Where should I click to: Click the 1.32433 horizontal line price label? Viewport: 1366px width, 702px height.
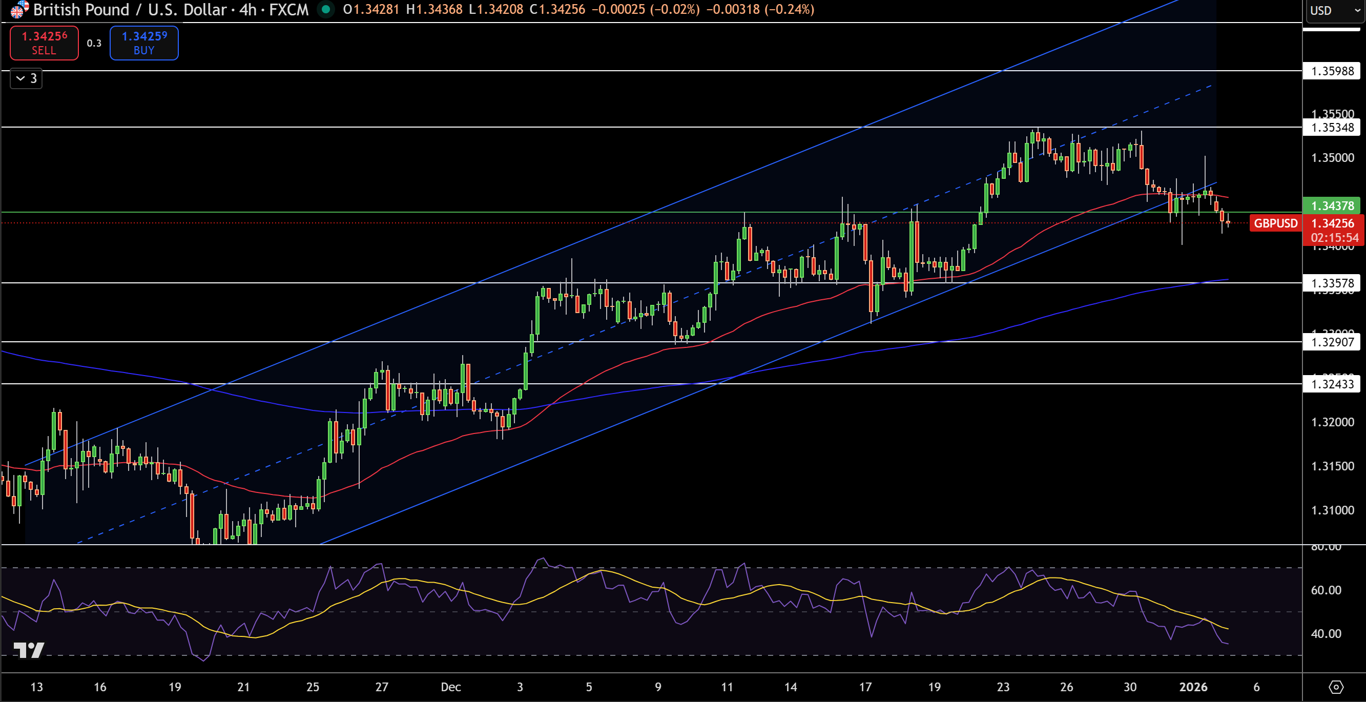point(1332,384)
